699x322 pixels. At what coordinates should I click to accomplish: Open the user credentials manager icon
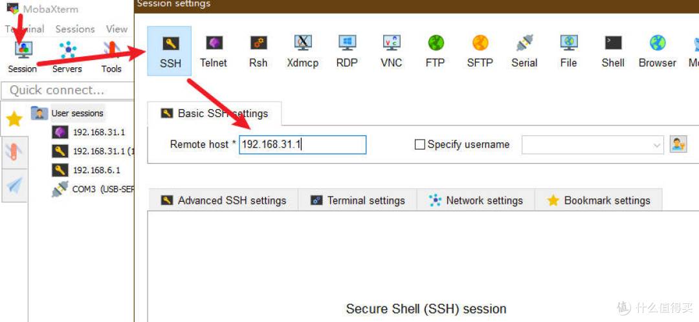678,144
